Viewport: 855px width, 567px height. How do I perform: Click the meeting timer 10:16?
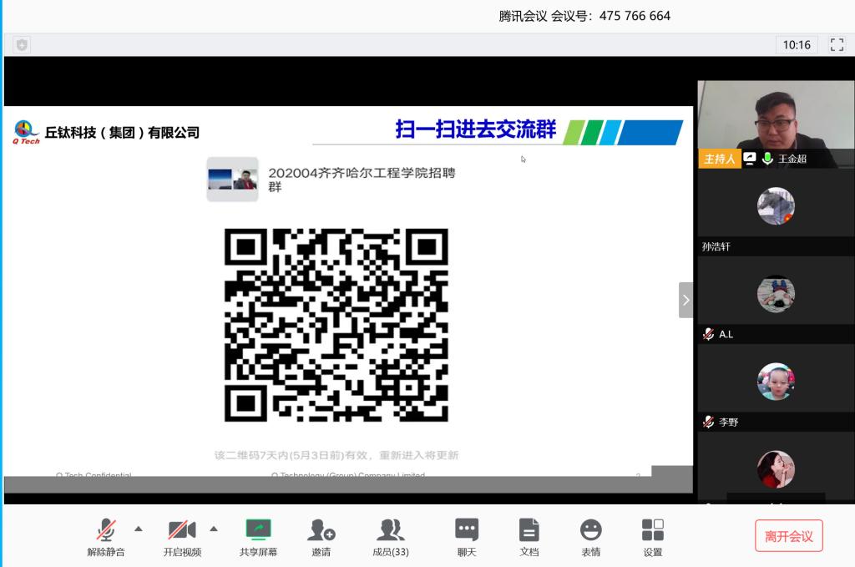(x=797, y=45)
